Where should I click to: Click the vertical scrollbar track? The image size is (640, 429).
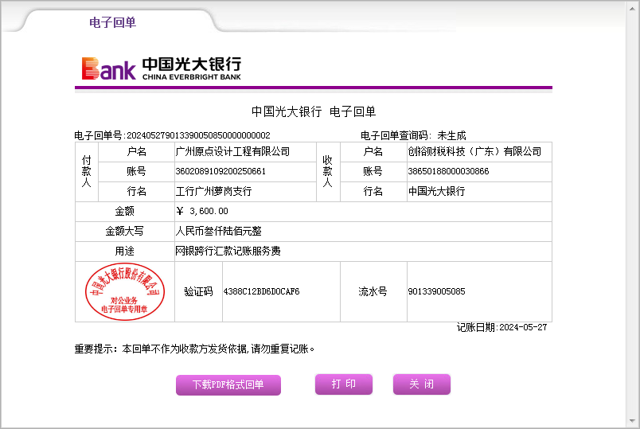(x=632, y=214)
